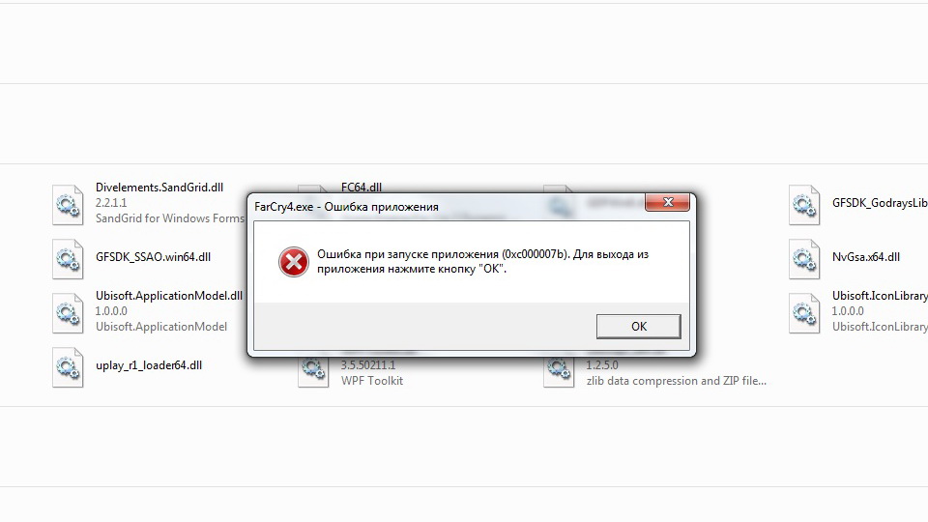Select the GFSDK_GodraysLib file icon
The width and height of the screenshot is (928, 522).
pos(804,205)
